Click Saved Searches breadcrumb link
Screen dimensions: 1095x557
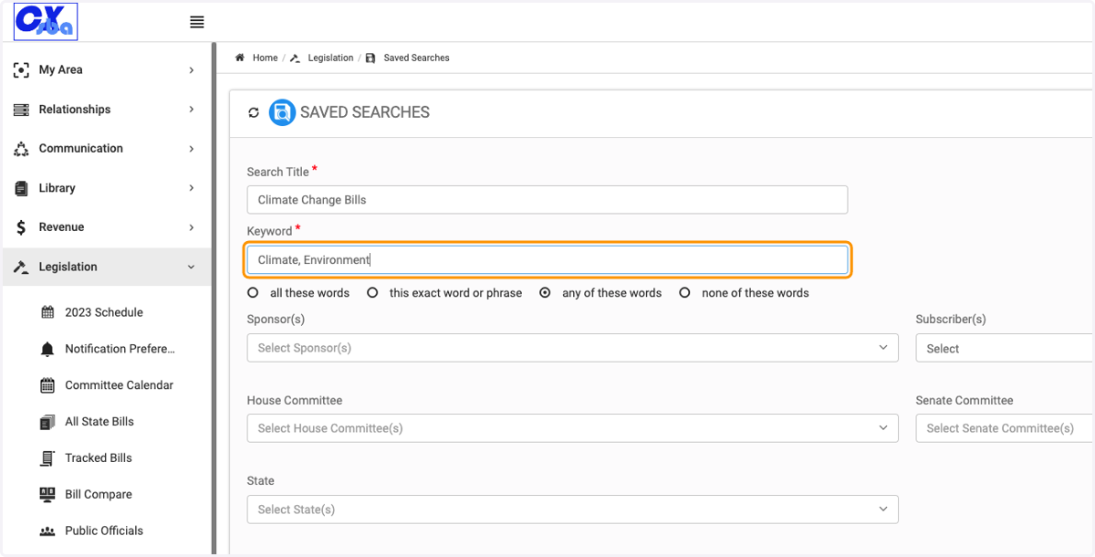click(416, 58)
